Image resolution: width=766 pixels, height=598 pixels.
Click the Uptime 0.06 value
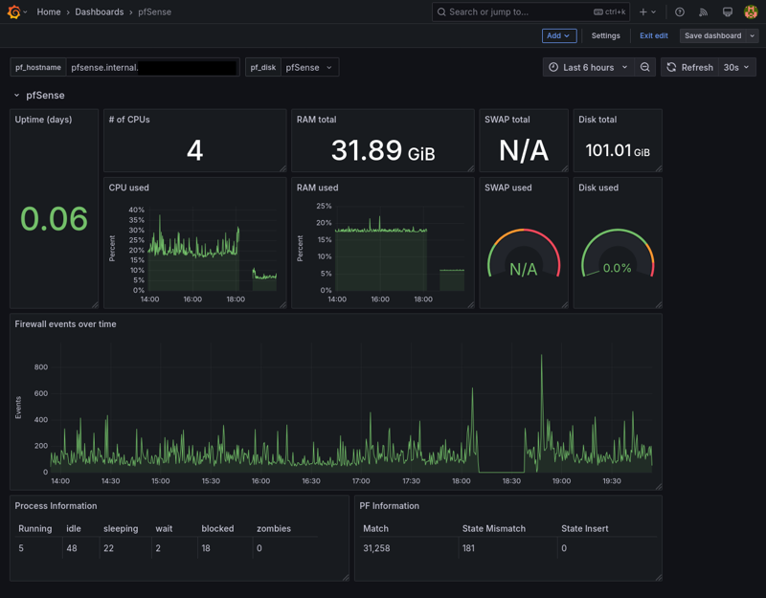(x=54, y=219)
